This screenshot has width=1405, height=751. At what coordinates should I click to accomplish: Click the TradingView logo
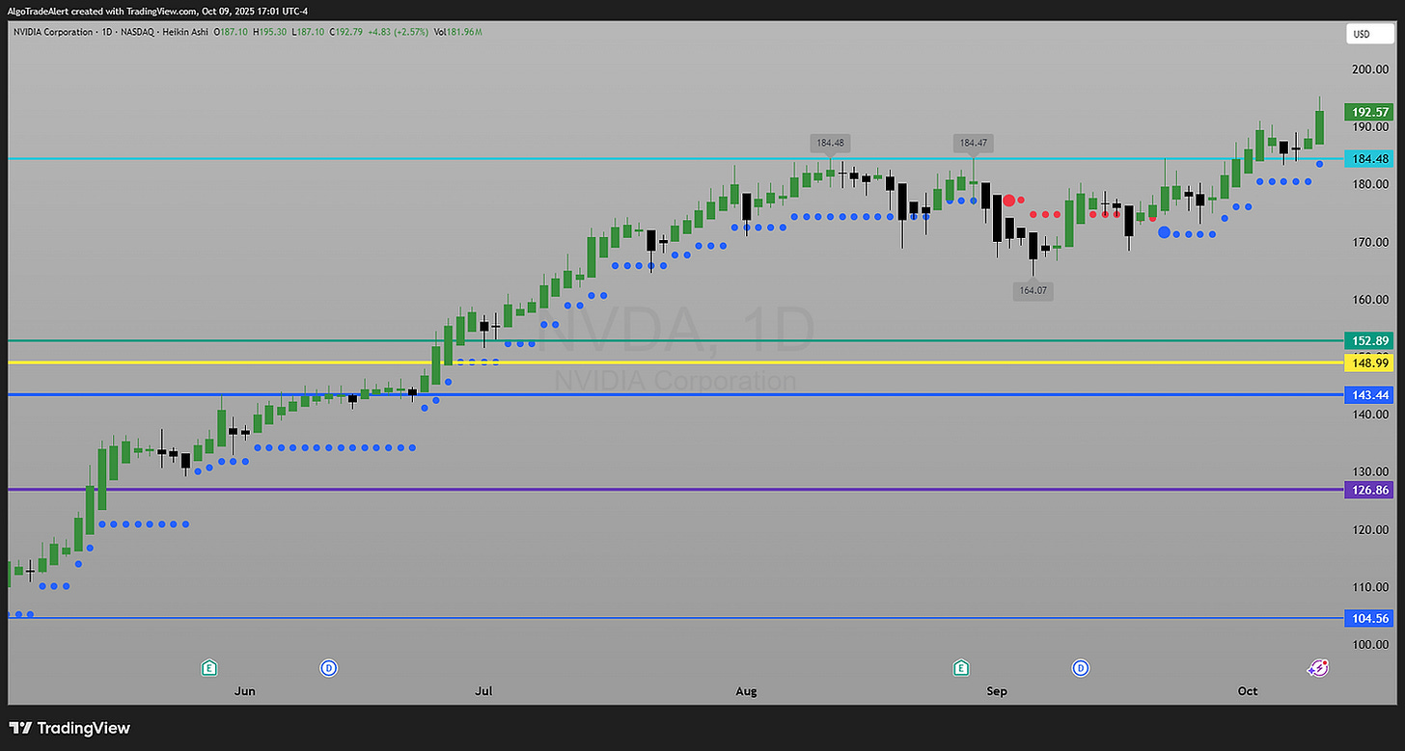pos(69,728)
